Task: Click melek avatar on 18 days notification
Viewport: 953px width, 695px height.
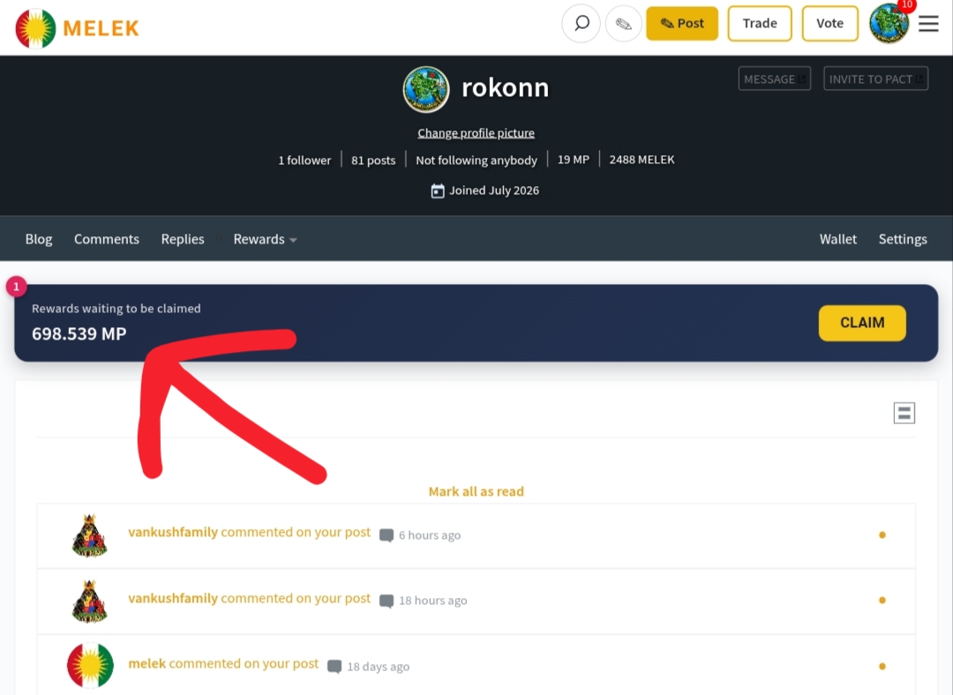Action: tap(90, 665)
